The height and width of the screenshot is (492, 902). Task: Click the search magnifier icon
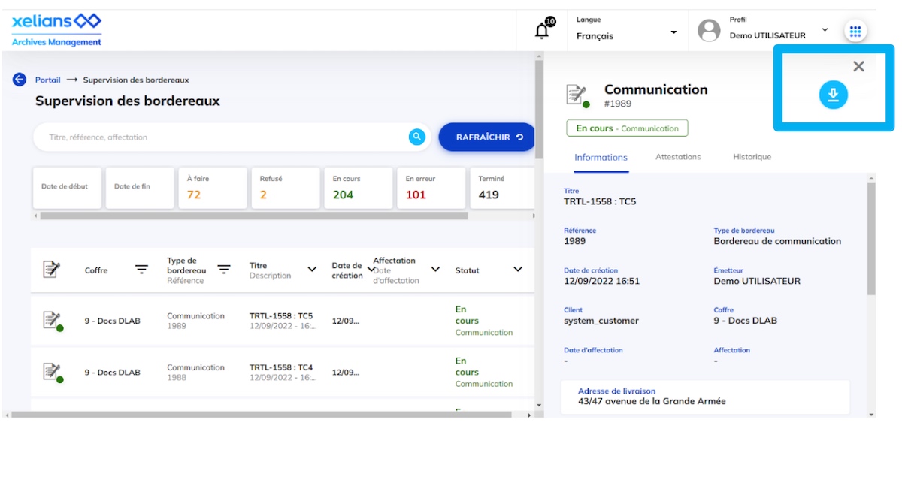pos(416,137)
